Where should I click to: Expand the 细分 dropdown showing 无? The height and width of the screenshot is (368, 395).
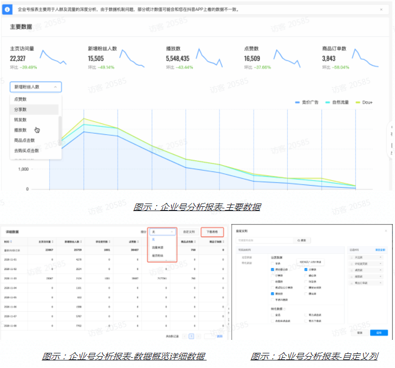click(162, 231)
